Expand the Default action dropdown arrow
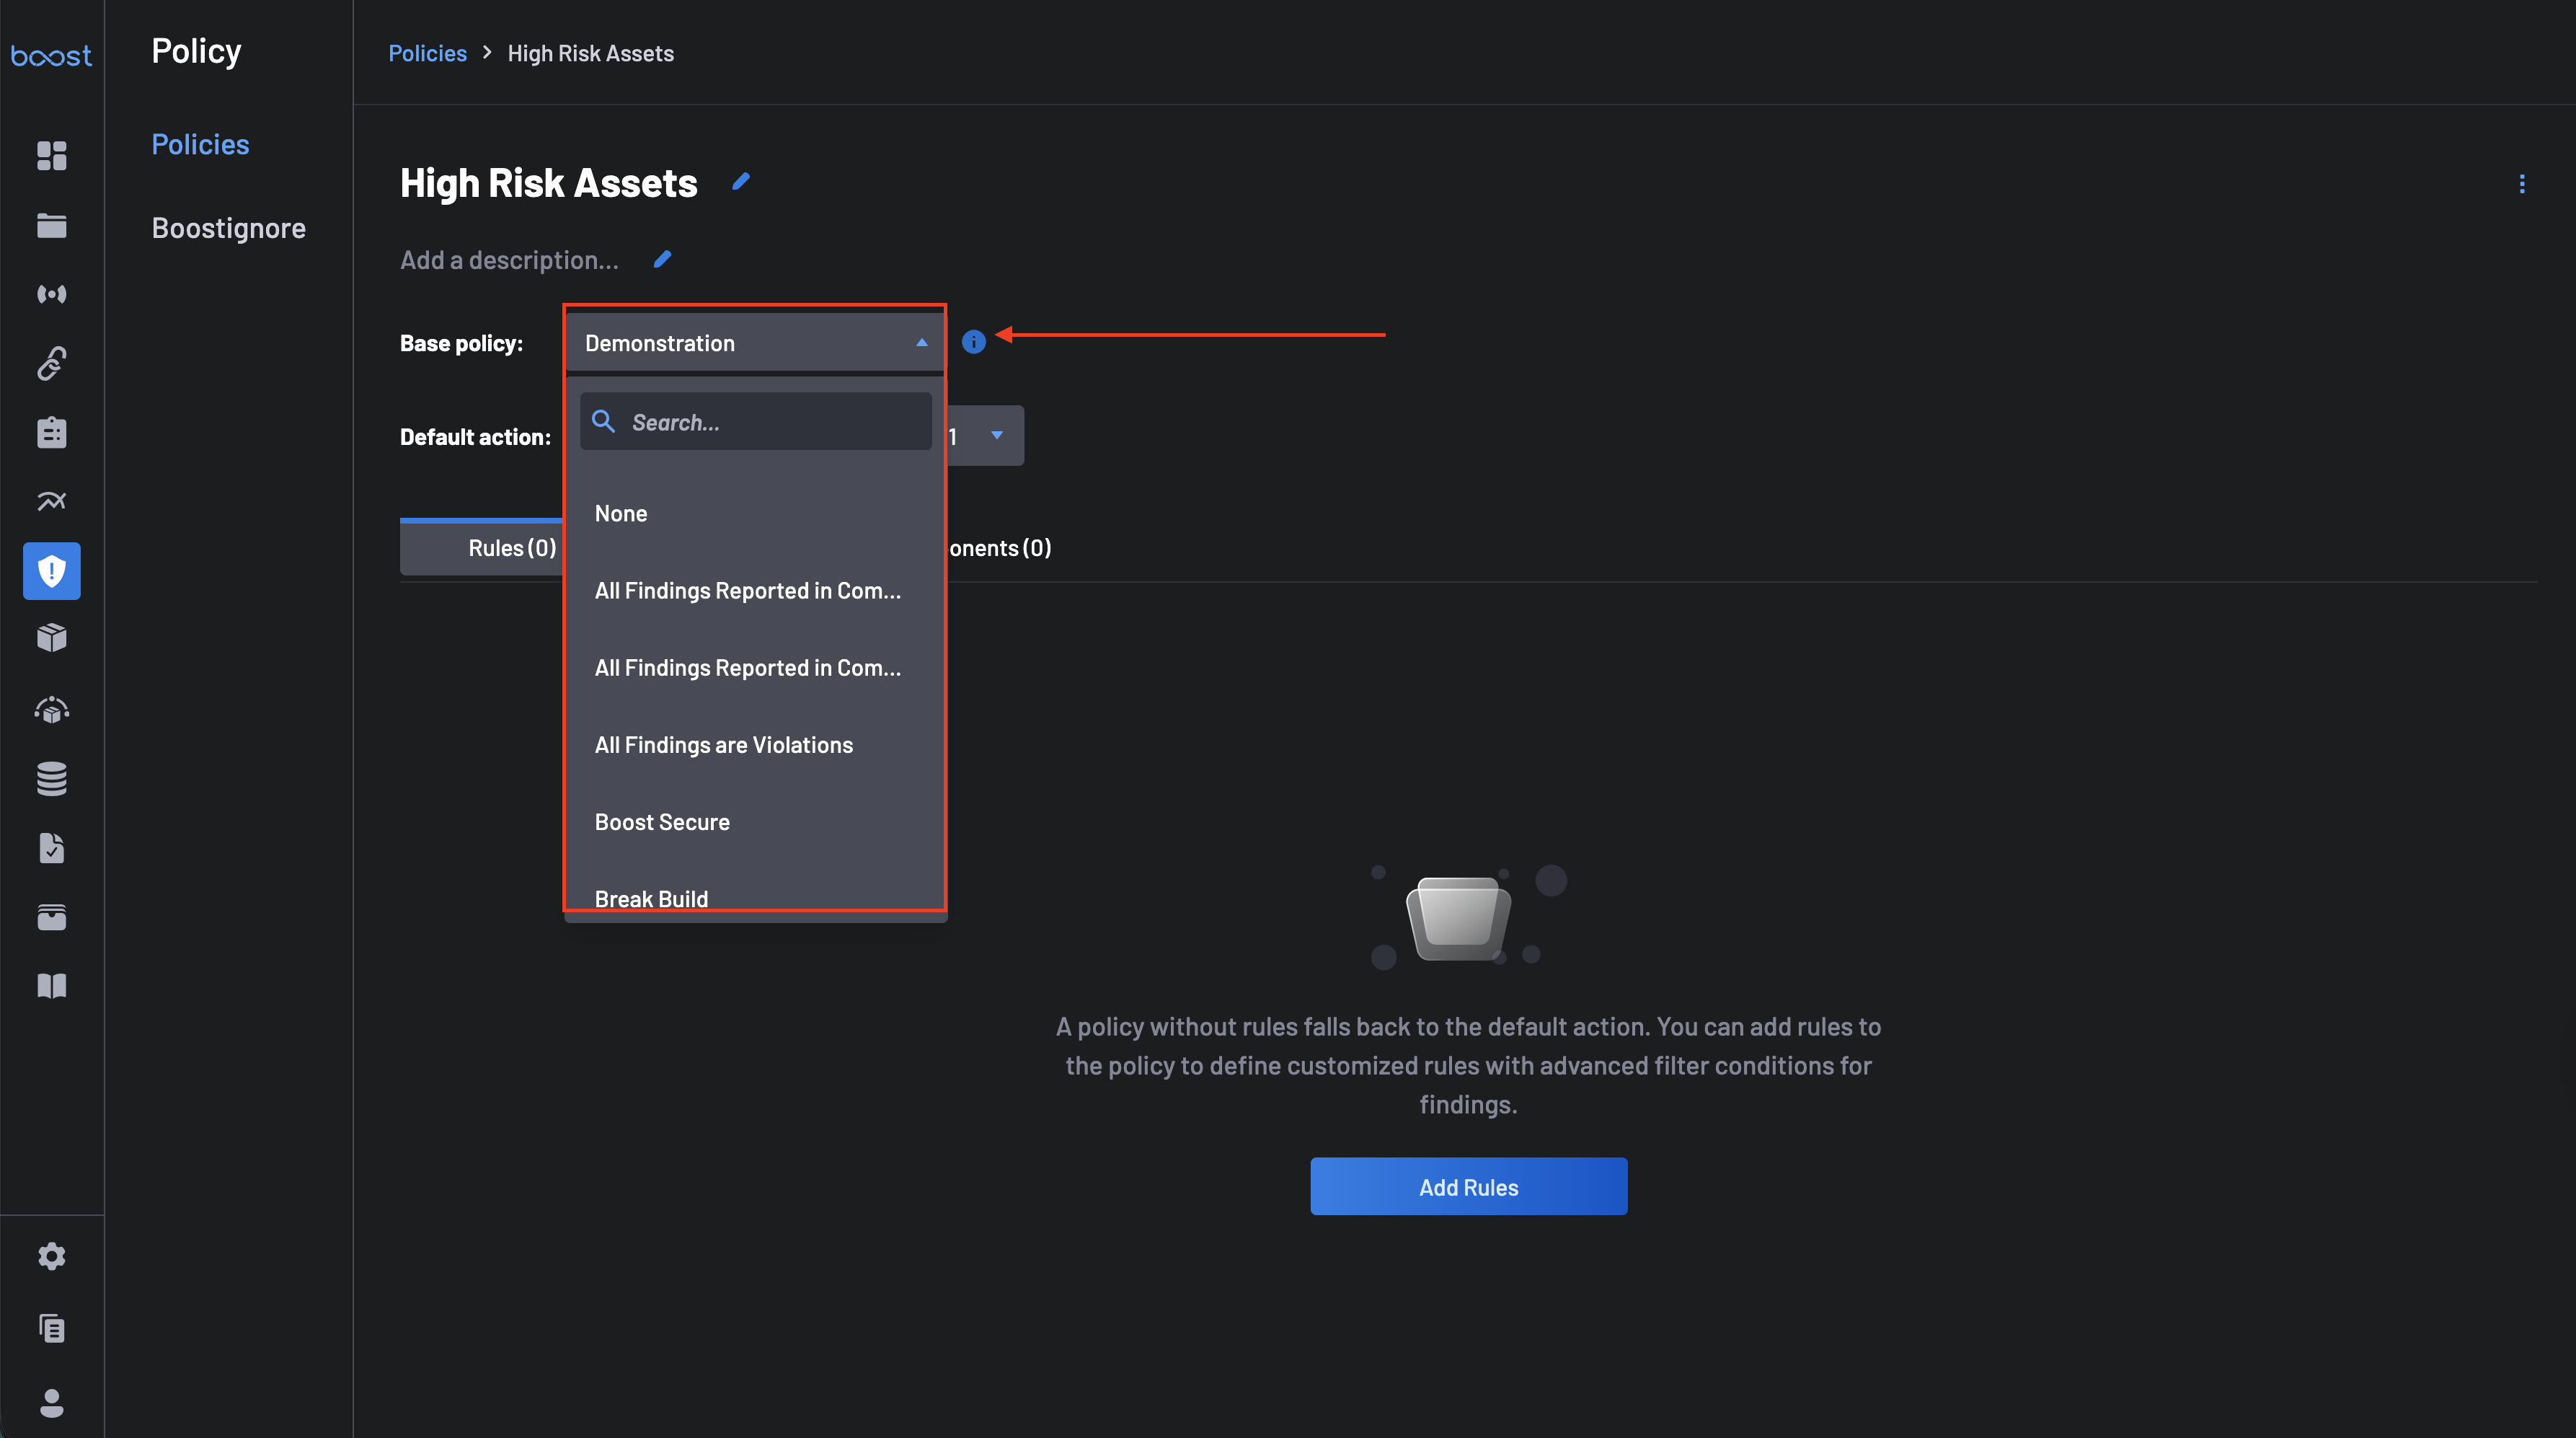The image size is (2576, 1438). tap(996, 435)
